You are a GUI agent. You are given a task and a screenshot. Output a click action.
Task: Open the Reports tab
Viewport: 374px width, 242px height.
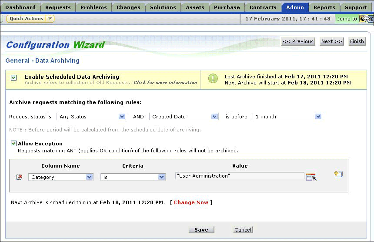click(324, 7)
